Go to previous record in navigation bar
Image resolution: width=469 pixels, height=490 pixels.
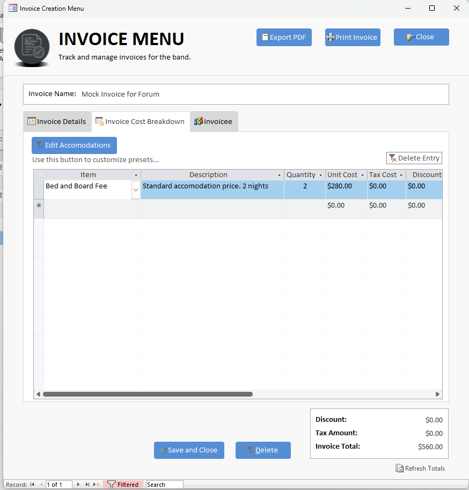click(x=41, y=485)
